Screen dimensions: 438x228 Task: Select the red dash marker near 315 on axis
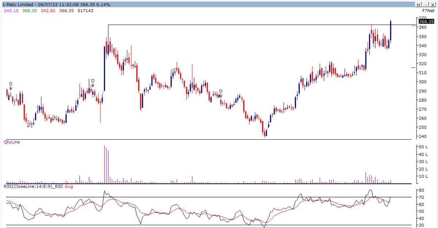coord(414,67)
